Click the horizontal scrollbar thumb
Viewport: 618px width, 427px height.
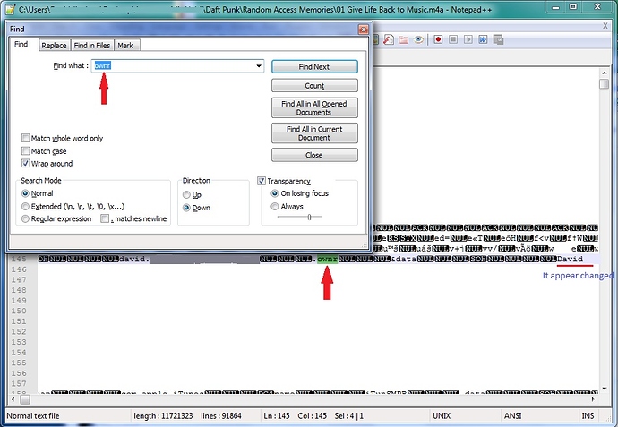[x=25, y=399]
